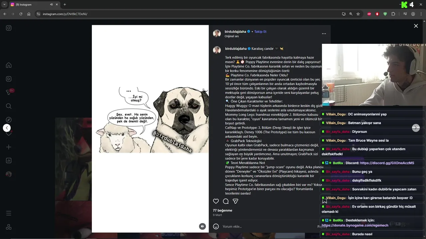Viewport: 426px width, 239px height.
Task: Open the More hamburger menu in sidebar
Action: (x=9, y=213)
